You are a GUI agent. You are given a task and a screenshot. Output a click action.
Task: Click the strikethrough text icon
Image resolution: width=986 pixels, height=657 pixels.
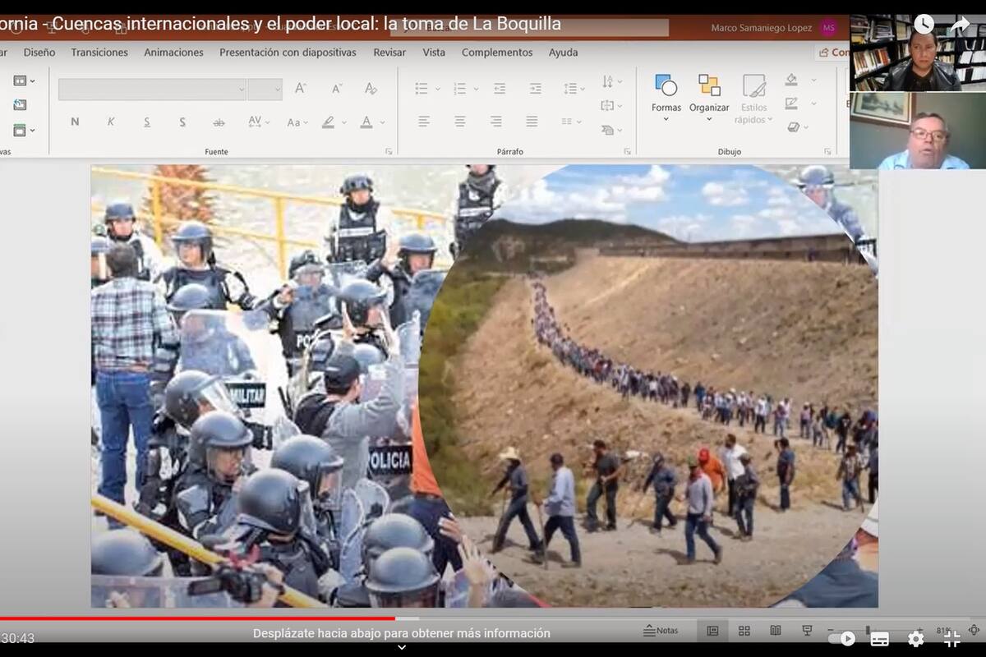click(x=219, y=122)
